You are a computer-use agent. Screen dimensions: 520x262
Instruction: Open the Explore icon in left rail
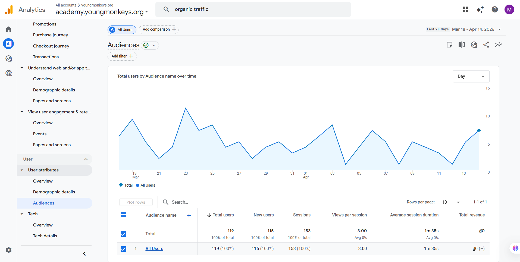pos(8,59)
